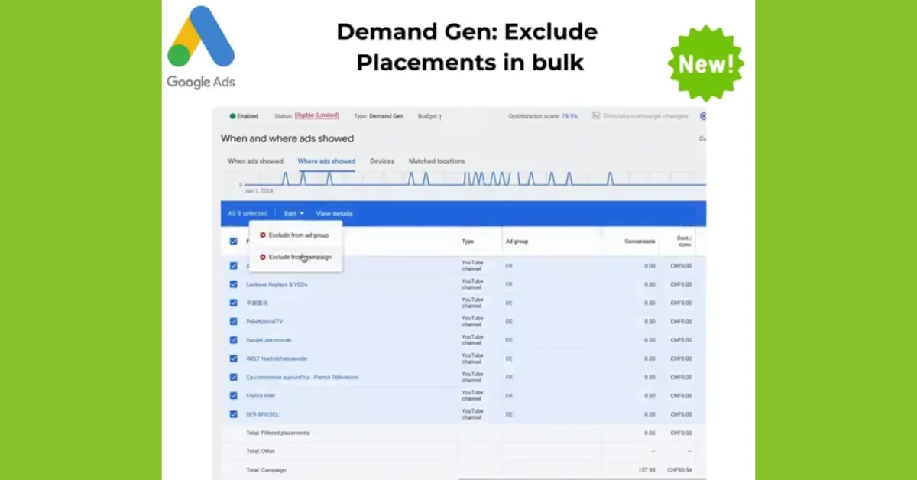The height and width of the screenshot is (480, 917).
Task: Click the Budget label in status bar
Action: click(x=428, y=116)
